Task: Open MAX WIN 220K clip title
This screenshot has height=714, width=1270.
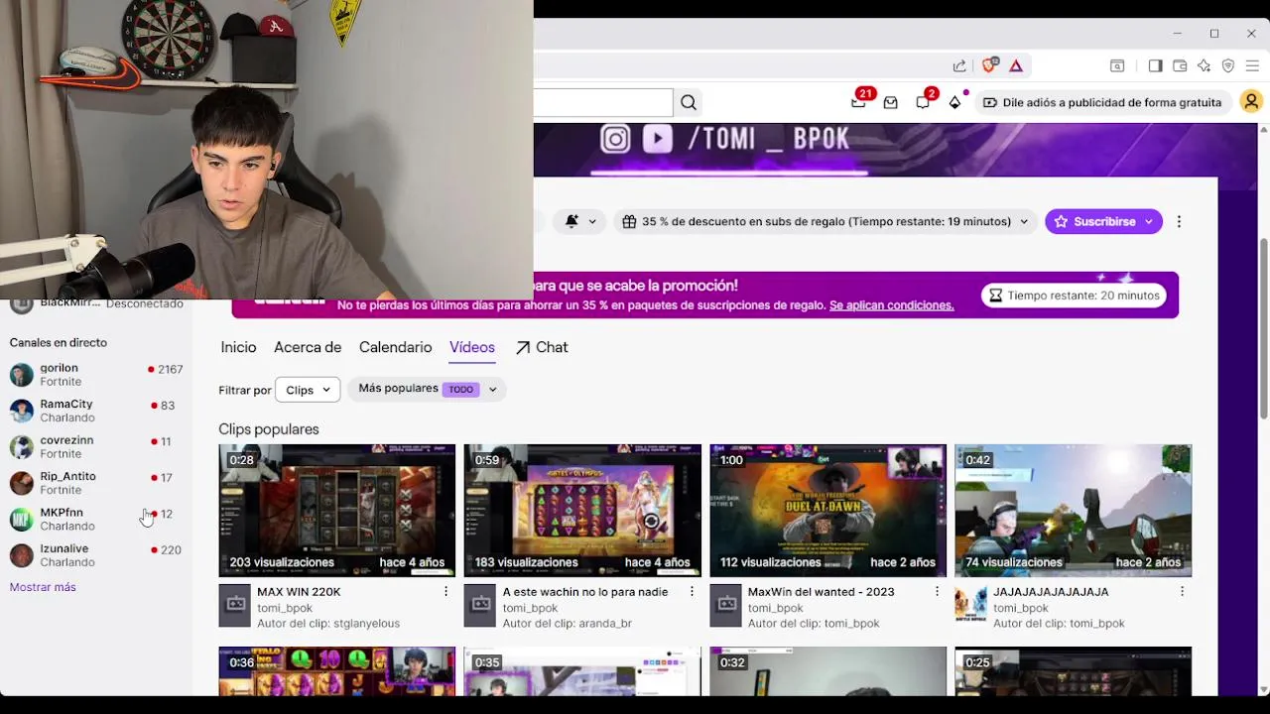Action: pos(299,591)
